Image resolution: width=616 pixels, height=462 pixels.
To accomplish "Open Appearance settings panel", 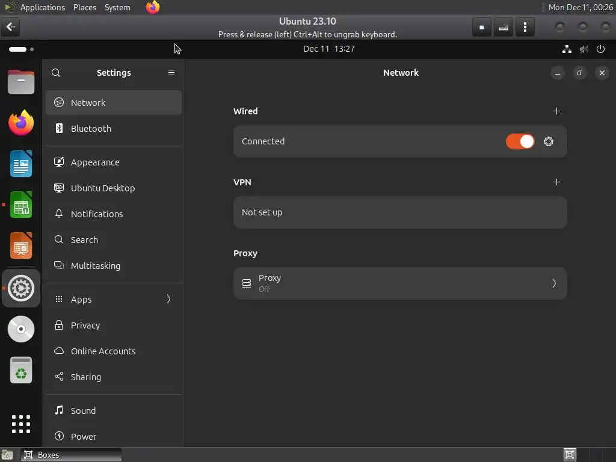I will 114,162.
